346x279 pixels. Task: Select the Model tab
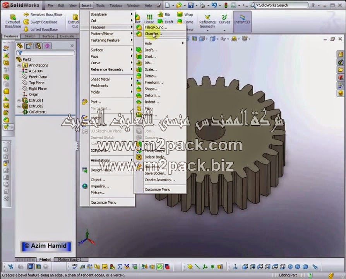point(45,260)
